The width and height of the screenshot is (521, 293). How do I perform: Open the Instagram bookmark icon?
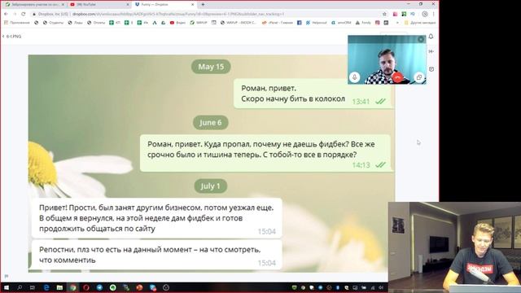pos(378,23)
